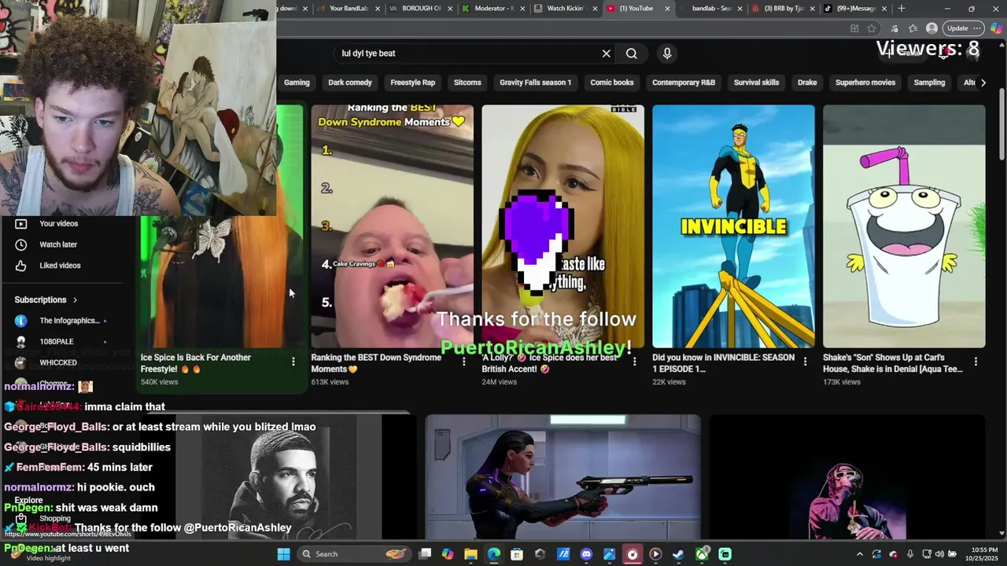Expand the Subscriptions section chevron
Screen dimensions: 1007x566
pos(76,300)
